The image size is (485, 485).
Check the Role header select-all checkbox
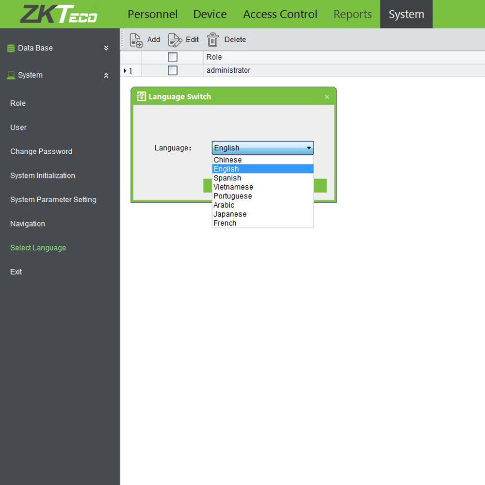[173, 57]
